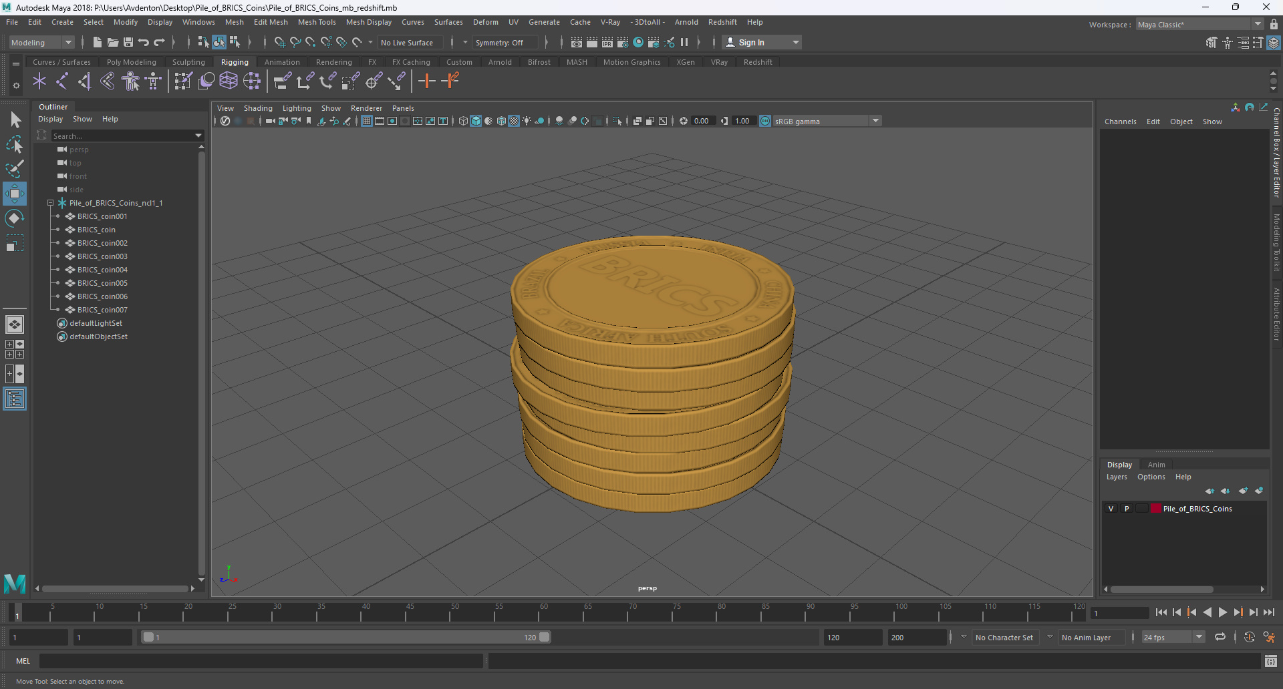The height and width of the screenshot is (689, 1283).
Task: Click the Create Joints shelf icon
Action: (62, 81)
